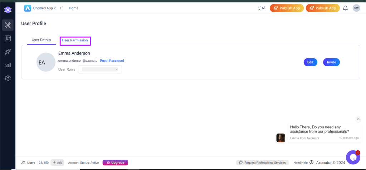Open the SW account avatar menu
Viewport: 366px width, 170px height.
[x=356, y=8]
